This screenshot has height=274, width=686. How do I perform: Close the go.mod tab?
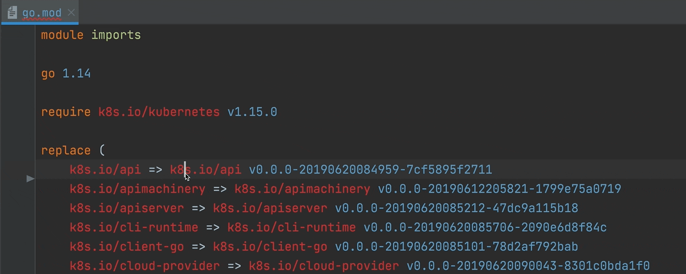pos(71,12)
